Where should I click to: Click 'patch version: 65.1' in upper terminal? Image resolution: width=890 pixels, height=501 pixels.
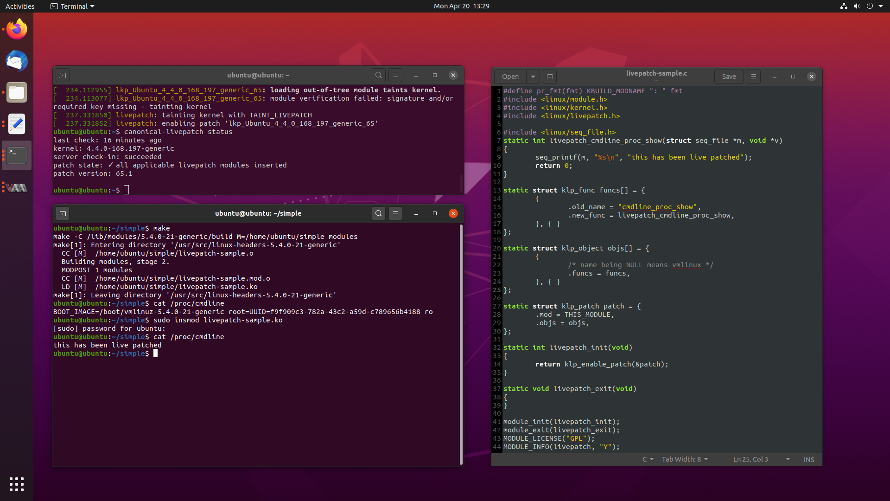coord(93,173)
